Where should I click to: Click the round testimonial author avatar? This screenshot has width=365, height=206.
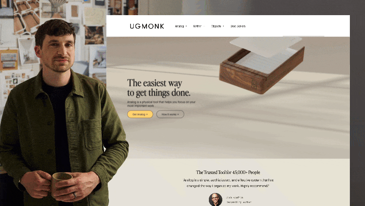215,200
